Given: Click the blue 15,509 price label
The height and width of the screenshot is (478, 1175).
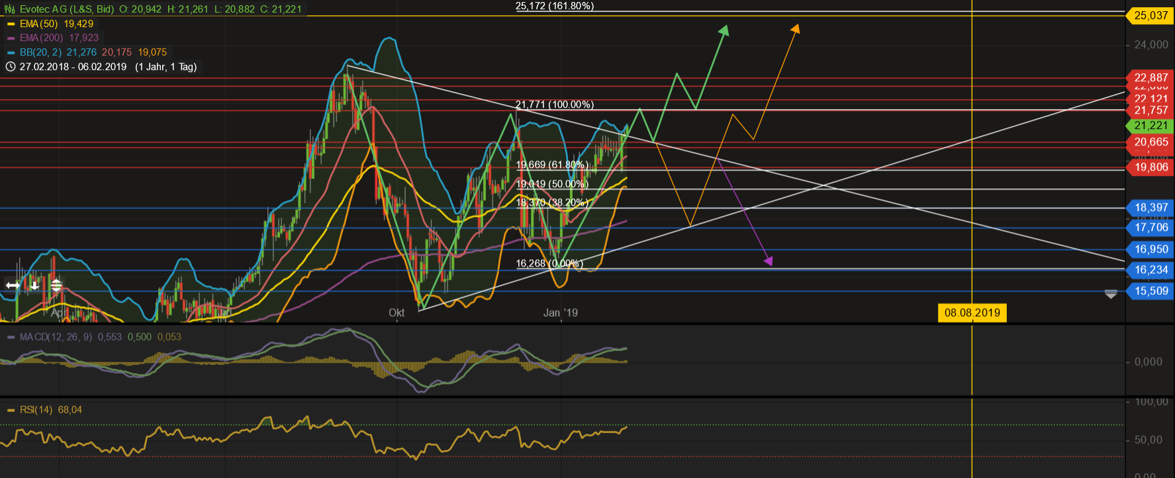Looking at the screenshot, I should (1151, 291).
